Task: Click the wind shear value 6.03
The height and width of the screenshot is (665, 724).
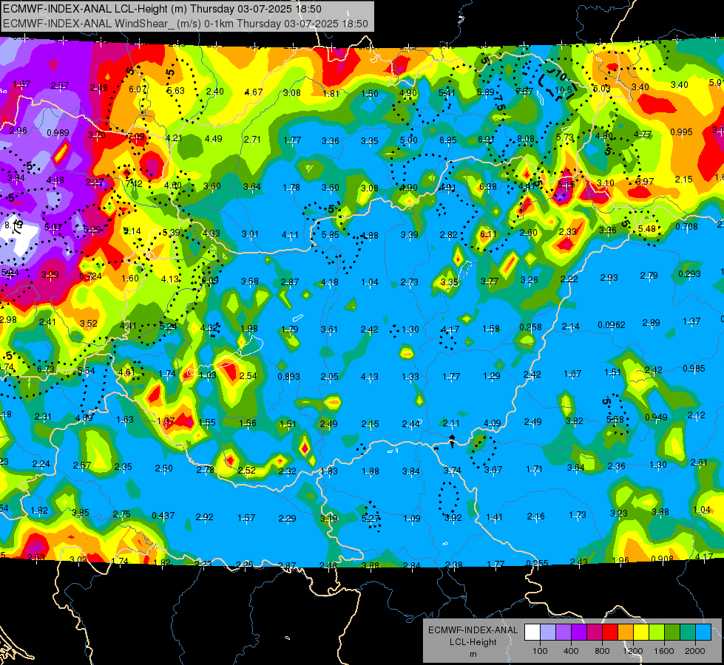Action: pos(602,89)
